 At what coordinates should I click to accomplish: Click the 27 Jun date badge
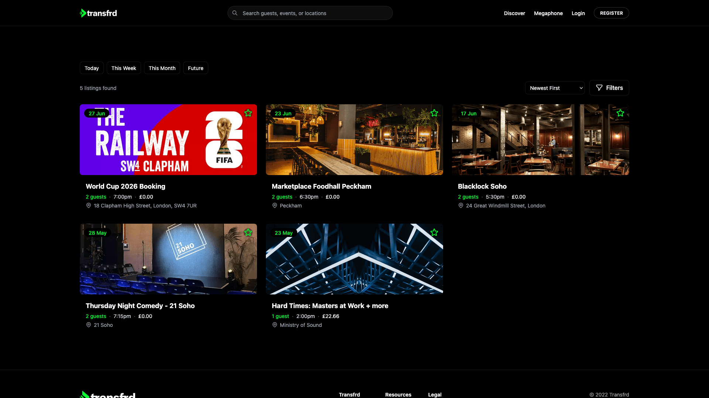click(x=97, y=114)
